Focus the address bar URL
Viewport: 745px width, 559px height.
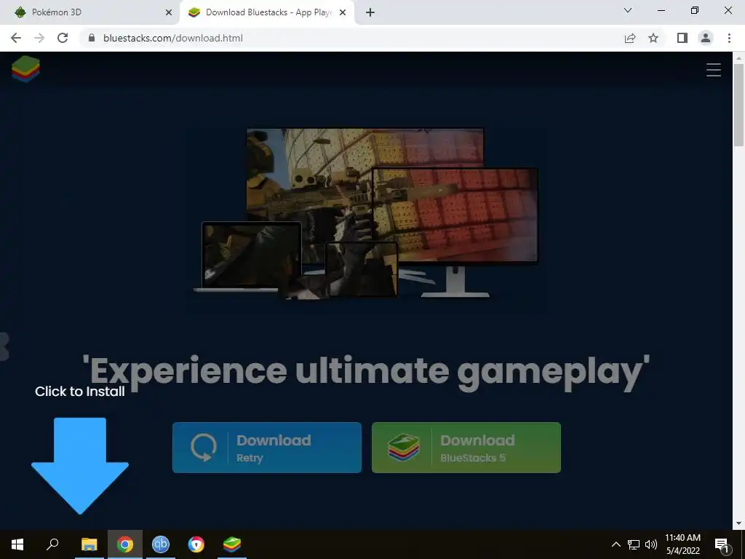point(173,38)
